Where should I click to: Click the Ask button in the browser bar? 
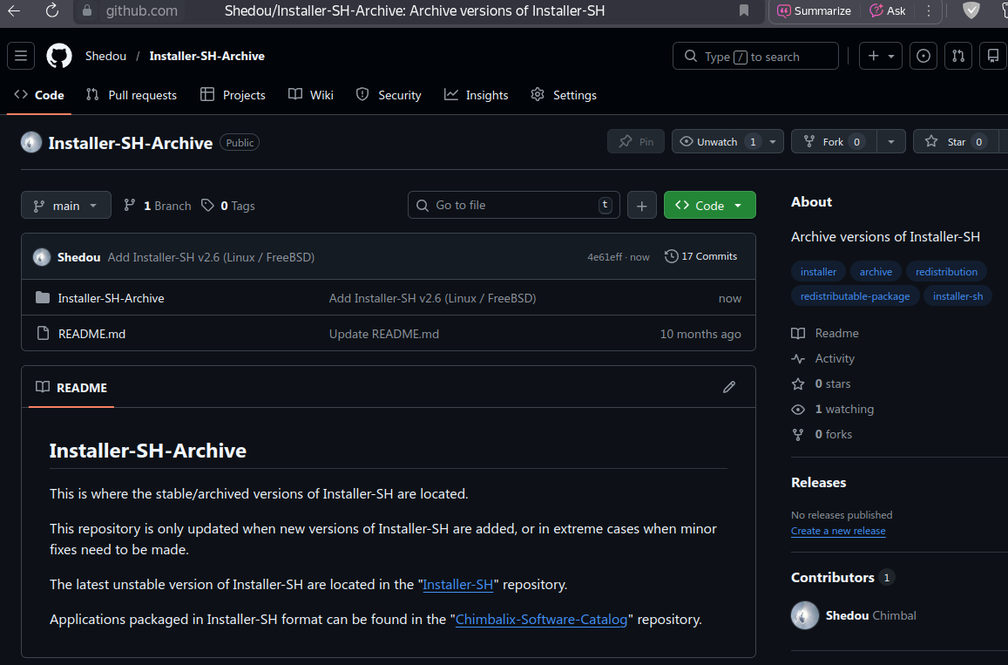click(887, 11)
